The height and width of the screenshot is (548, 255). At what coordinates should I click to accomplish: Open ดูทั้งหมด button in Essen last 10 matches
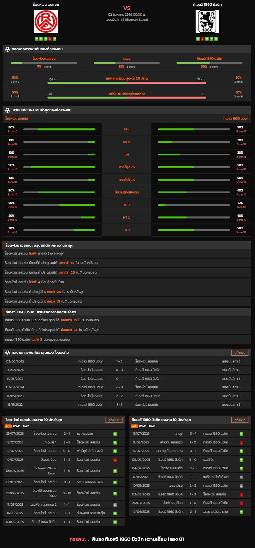click(114, 420)
